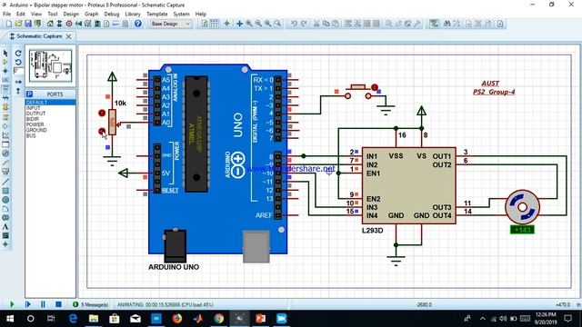
Task: Stop the running simulation
Action: (x=58, y=304)
